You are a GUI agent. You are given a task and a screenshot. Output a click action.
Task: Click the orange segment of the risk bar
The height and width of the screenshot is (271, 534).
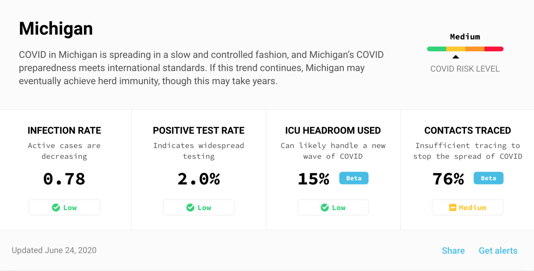click(x=475, y=49)
